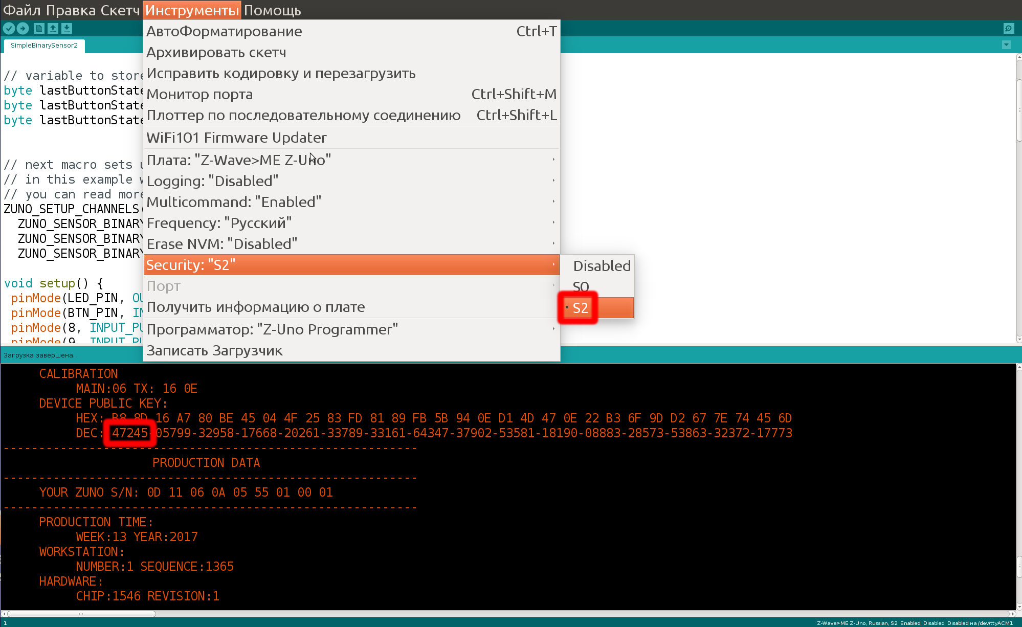Image resolution: width=1022 pixels, height=627 pixels.
Task: Click the Verify sketch checkmark icon
Action: coord(9,29)
